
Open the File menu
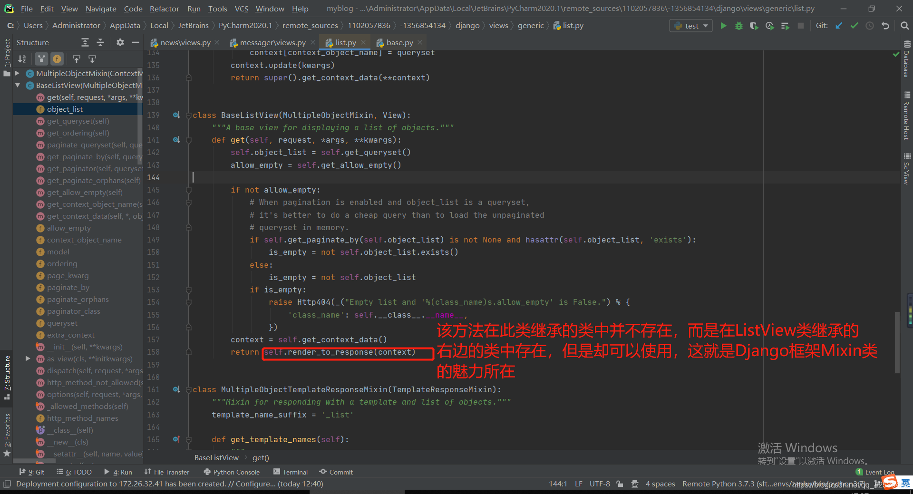pyautogui.click(x=27, y=9)
